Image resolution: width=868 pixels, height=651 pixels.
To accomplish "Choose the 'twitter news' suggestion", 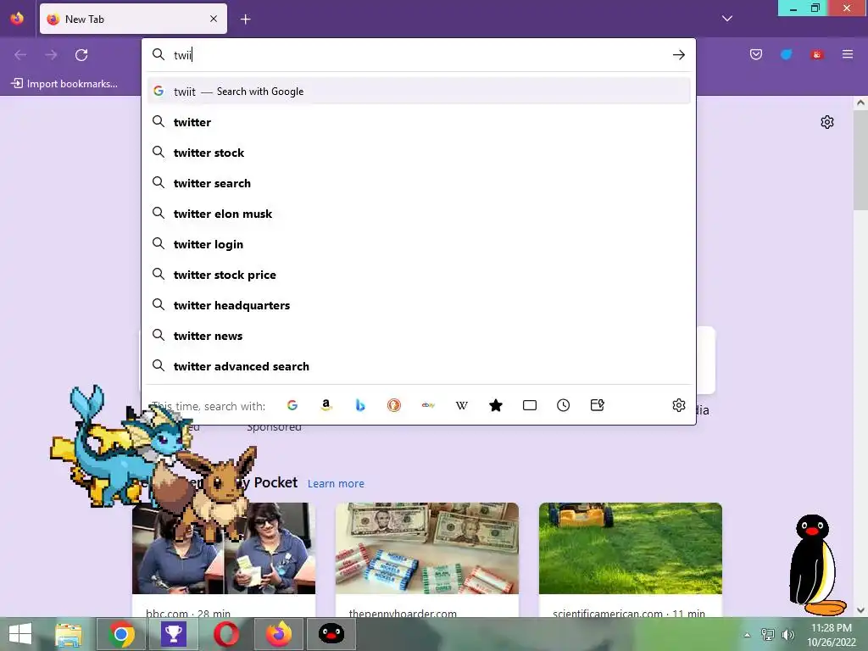I will 419,336.
